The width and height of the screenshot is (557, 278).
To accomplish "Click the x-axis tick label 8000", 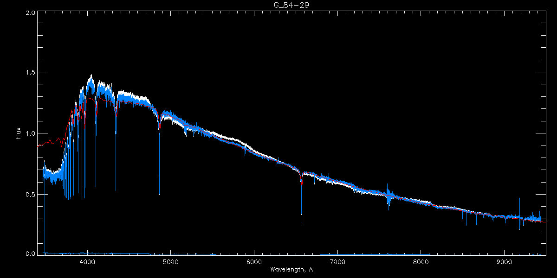I will tap(421, 261).
